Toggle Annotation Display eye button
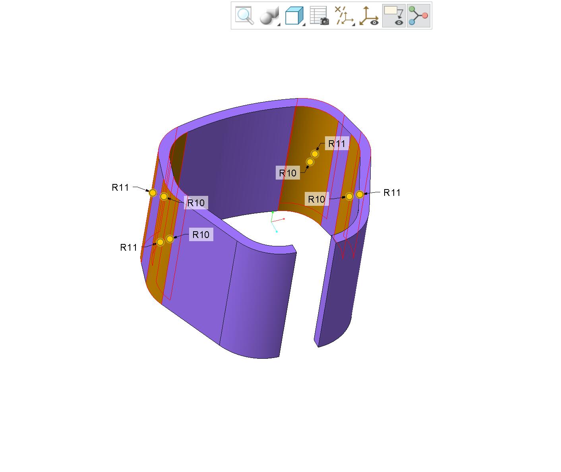Viewport: 561px width, 472px height. pyautogui.click(x=394, y=15)
